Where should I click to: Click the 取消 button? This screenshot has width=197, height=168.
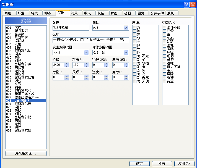point(162,164)
